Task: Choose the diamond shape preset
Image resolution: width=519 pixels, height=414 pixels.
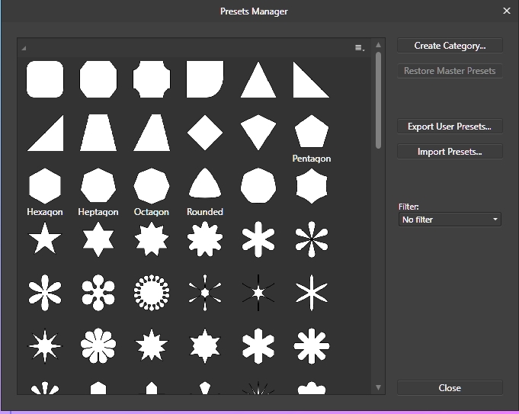Action: click(x=205, y=133)
